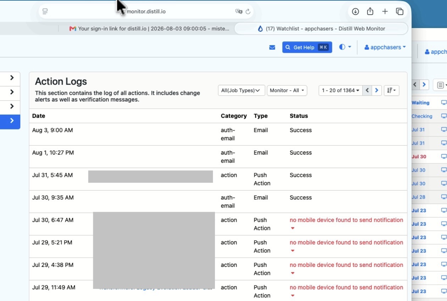This screenshot has height=301, width=447.
Task: Click the Safari share icon
Action: coord(370,11)
